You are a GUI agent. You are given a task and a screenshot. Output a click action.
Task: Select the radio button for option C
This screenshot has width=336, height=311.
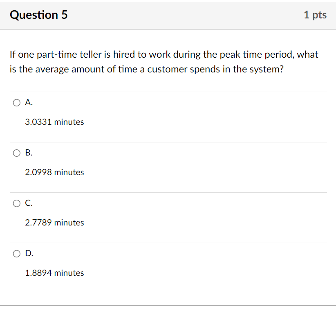tap(16, 203)
